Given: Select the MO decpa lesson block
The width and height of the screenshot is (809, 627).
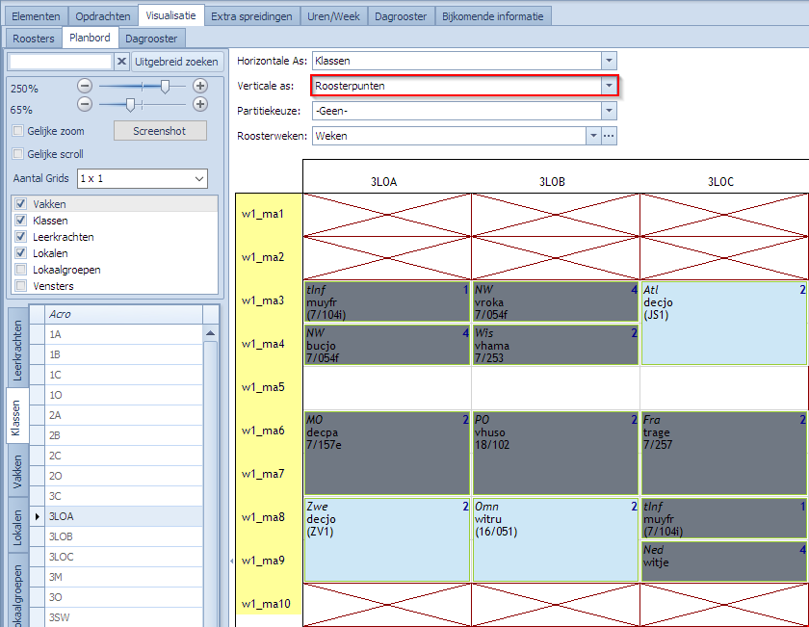Looking at the screenshot, I should click(387, 453).
